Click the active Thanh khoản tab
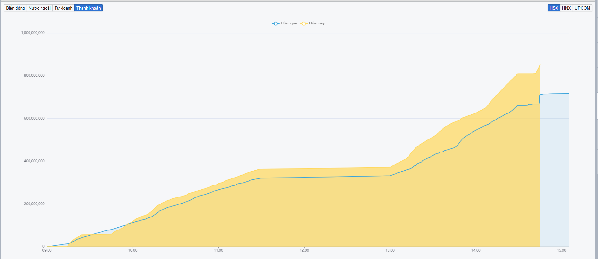 (88, 8)
